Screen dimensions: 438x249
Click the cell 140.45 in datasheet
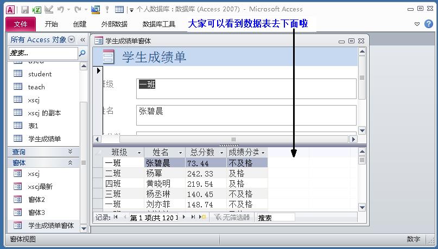206,194
